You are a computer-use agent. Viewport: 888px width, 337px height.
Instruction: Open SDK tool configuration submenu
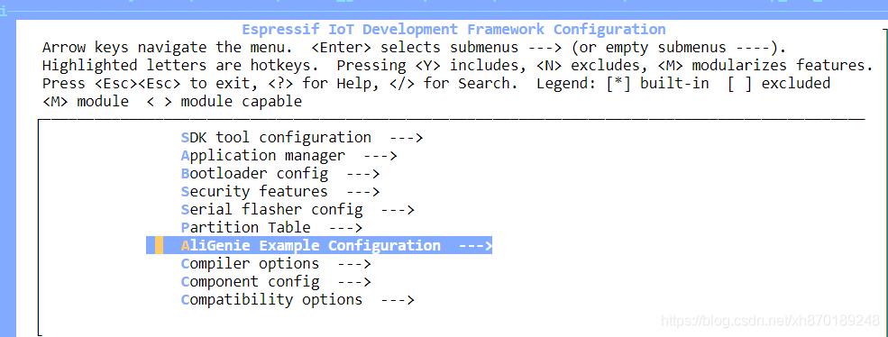click(302, 138)
